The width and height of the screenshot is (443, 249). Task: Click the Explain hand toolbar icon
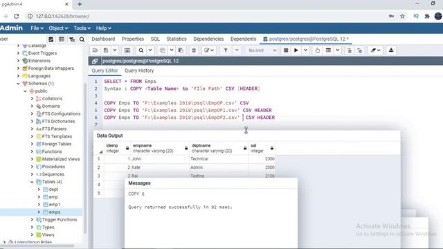coord(317,50)
